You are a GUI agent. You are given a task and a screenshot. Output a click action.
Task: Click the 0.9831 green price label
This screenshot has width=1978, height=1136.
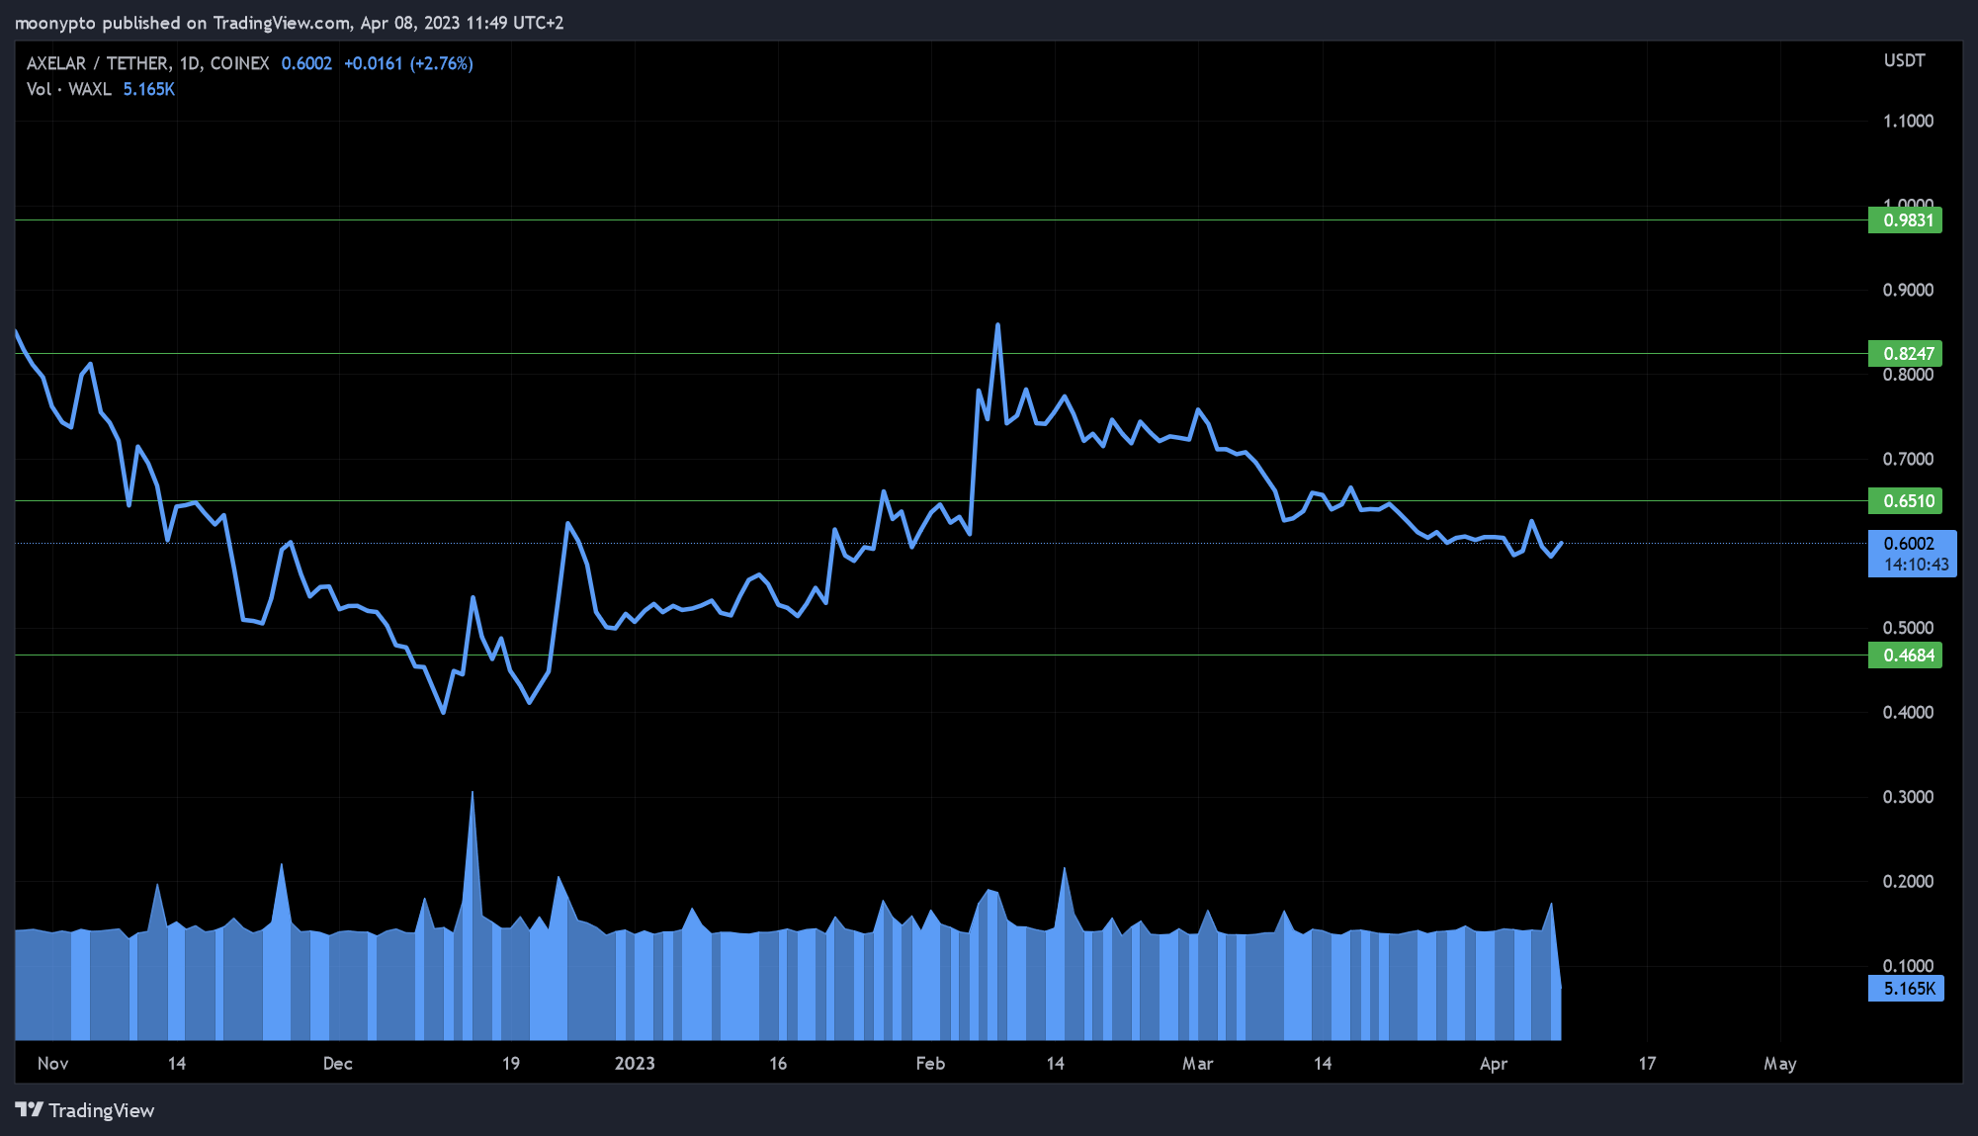coord(1905,219)
